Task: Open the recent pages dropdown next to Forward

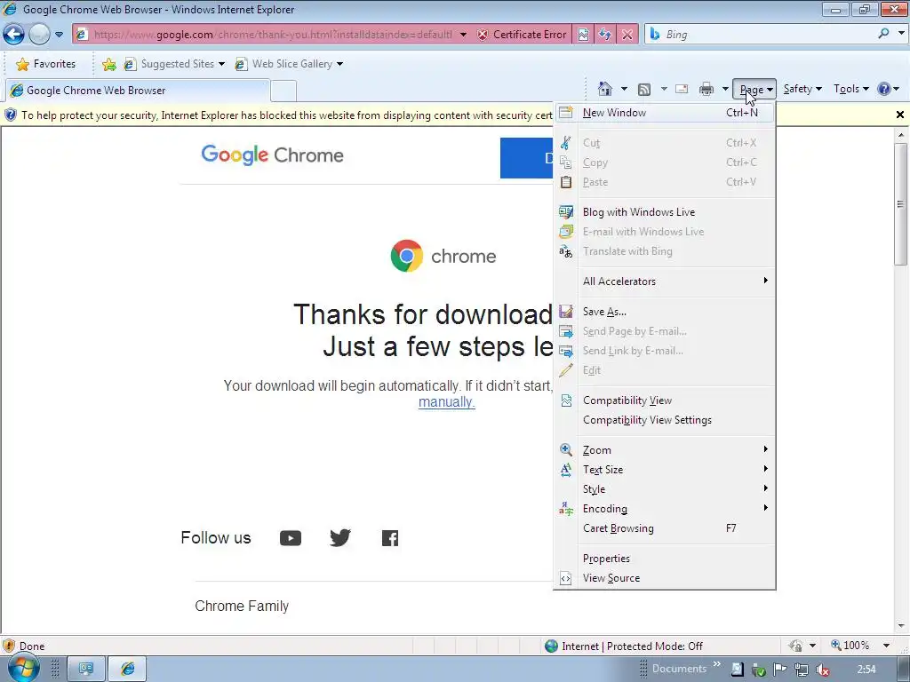Action: point(60,35)
